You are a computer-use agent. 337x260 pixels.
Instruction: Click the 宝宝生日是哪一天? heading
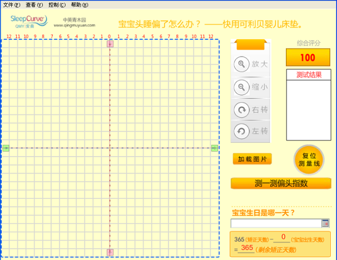point(263,213)
